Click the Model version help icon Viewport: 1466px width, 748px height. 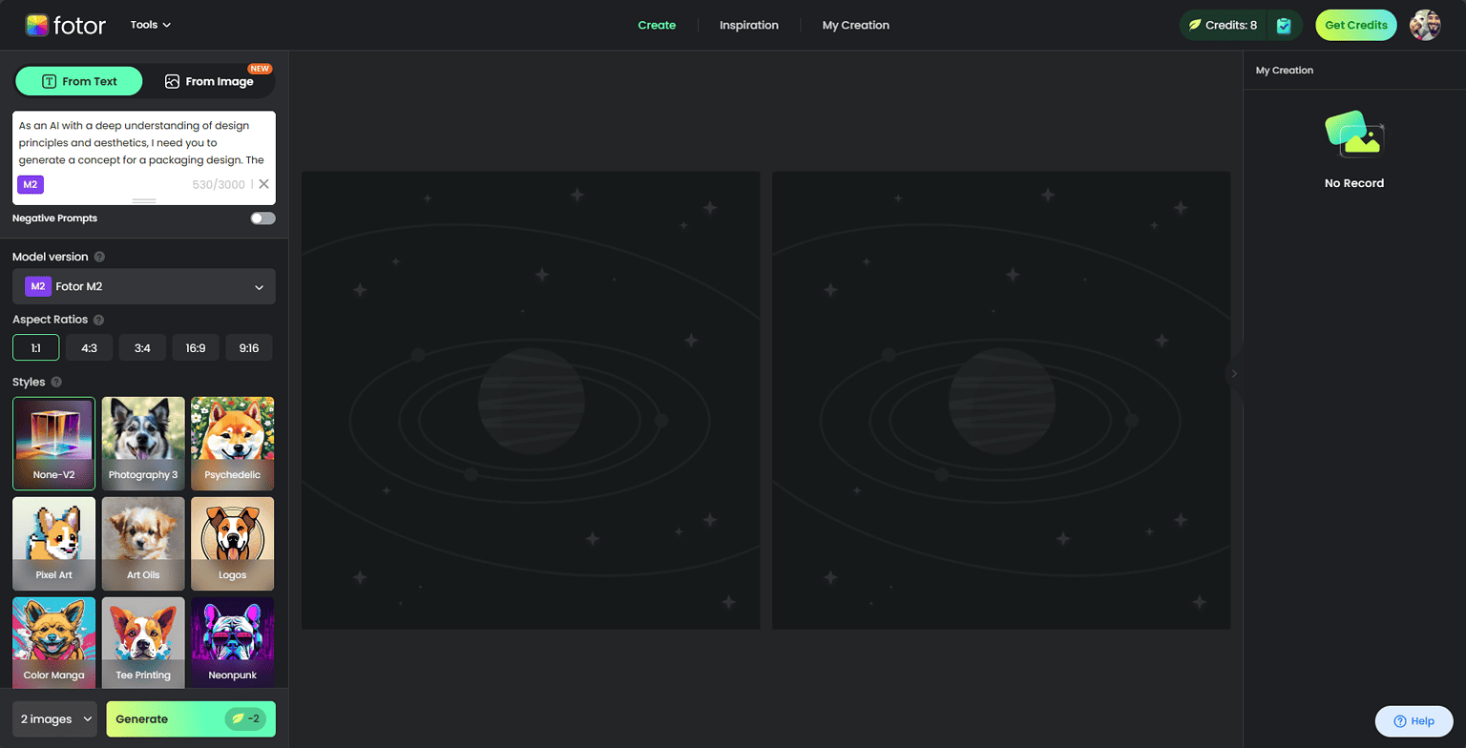click(x=100, y=257)
